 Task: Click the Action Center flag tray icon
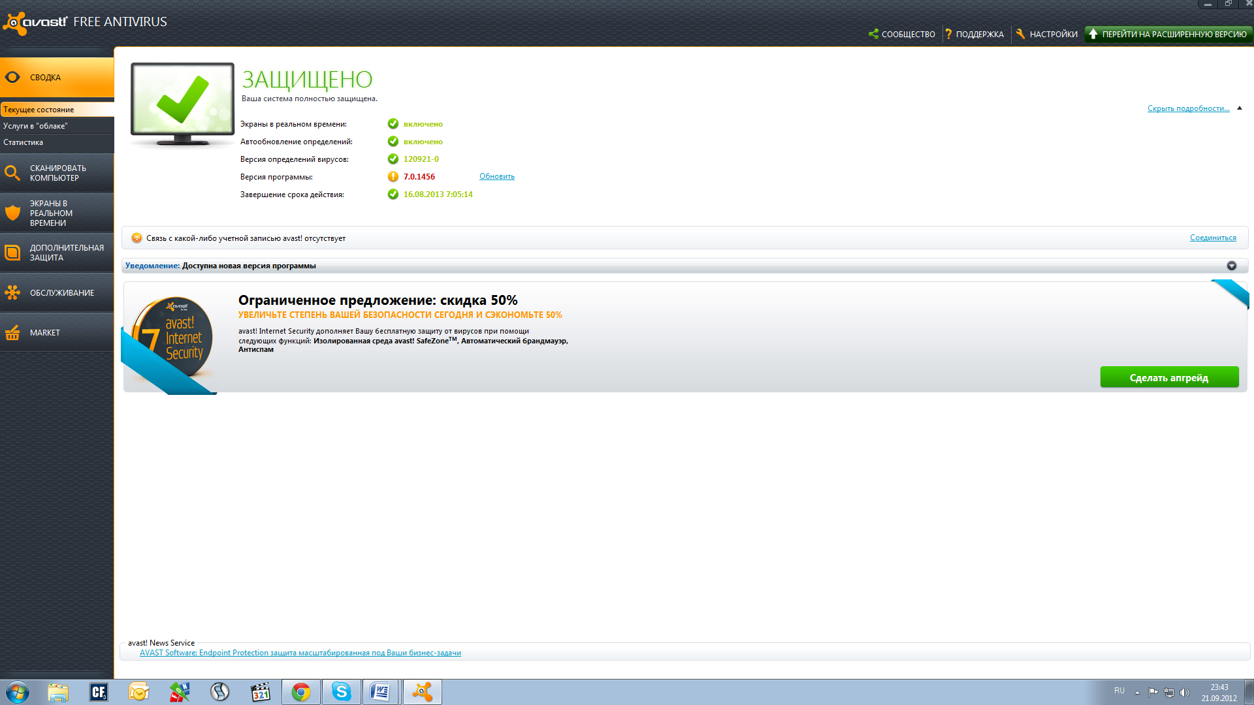pyautogui.click(x=1153, y=693)
